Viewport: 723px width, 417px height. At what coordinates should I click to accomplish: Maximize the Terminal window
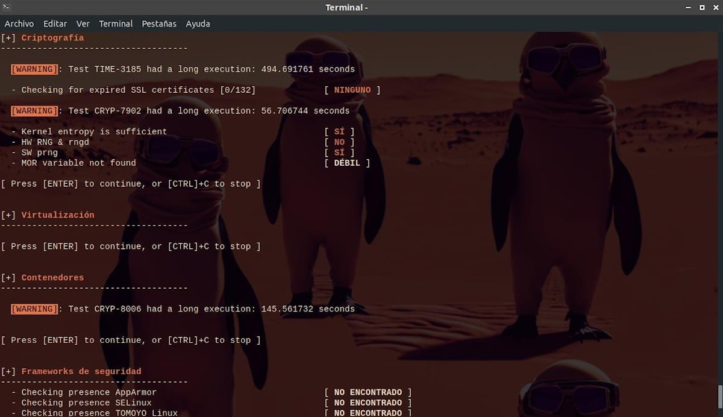click(702, 7)
